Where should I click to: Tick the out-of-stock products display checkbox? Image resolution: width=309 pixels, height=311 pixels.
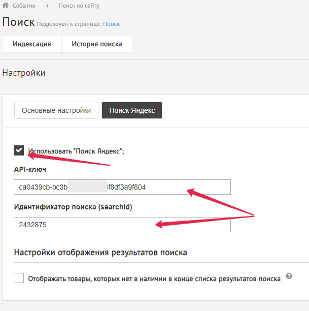pos(19,278)
